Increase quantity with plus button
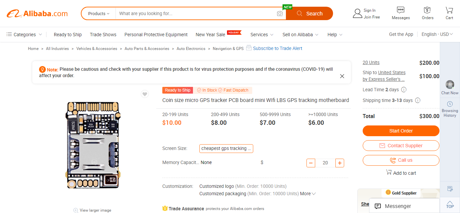 coord(340,163)
